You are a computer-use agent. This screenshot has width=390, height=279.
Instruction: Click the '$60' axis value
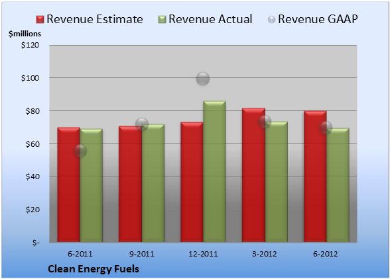pyautogui.click(x=32, y=144)
